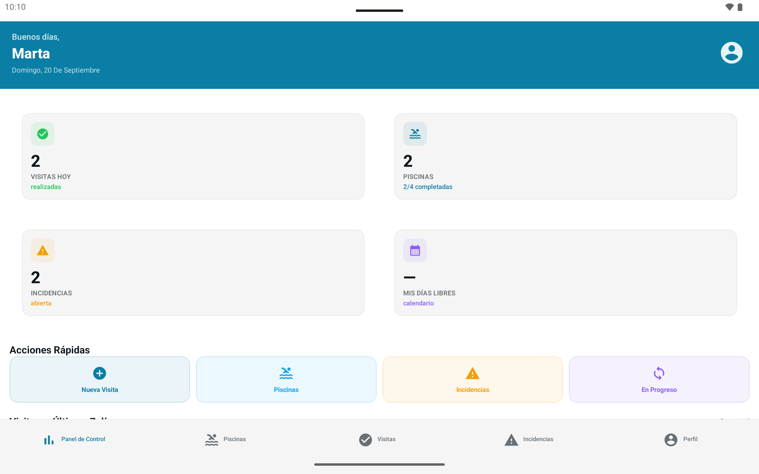Viewport: 759px width, 474px height.
Task: Tap the plus icon on Nueva Visita
Action: 100,373
